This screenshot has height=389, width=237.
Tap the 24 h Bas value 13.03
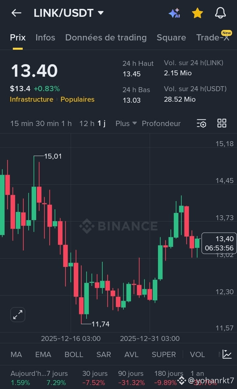click(x=132, y=100)
